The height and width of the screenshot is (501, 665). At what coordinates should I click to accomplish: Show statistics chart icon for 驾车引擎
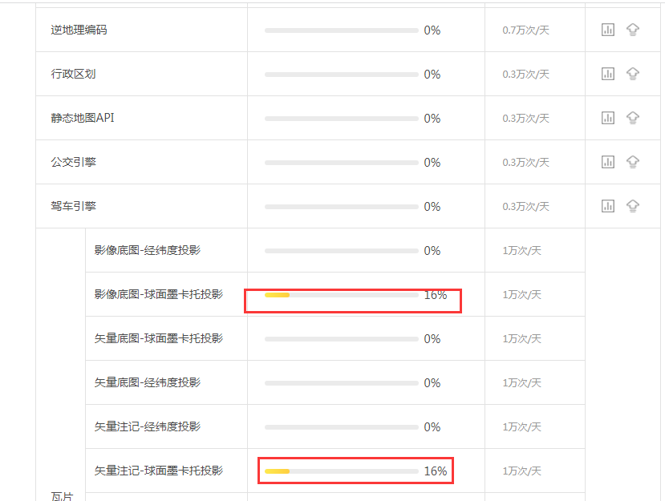point(608,206)
